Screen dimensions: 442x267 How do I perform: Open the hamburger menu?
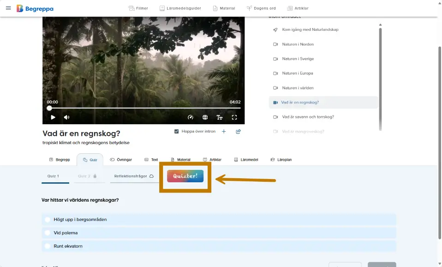click(x=8, y=8)
